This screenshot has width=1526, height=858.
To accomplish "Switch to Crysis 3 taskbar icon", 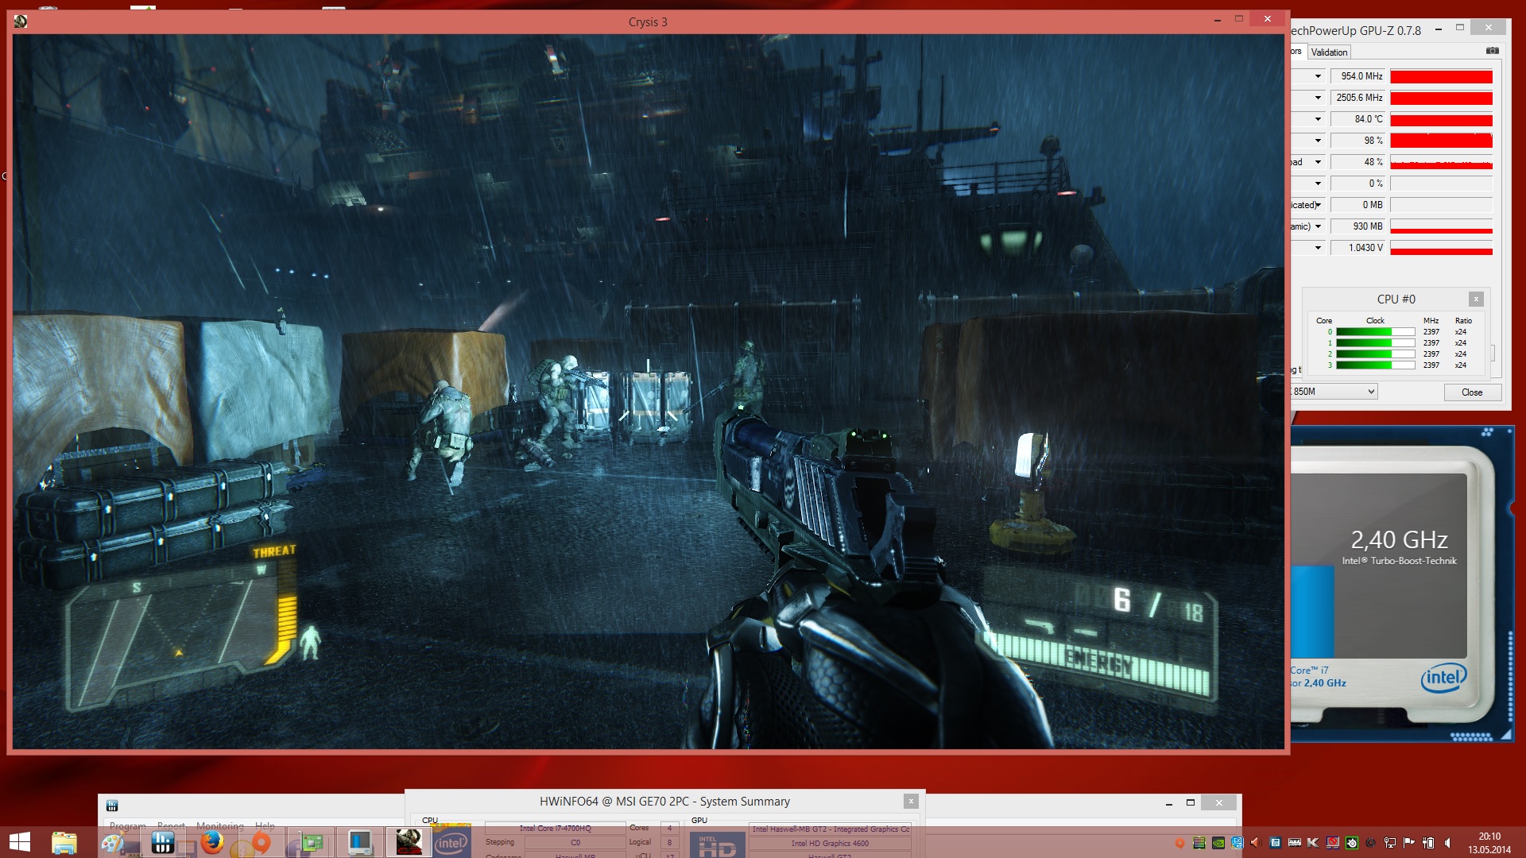I will pyautogui.click(x=409, y=842).
